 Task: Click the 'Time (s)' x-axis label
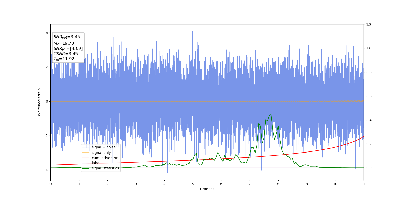(x=207, y=189)
